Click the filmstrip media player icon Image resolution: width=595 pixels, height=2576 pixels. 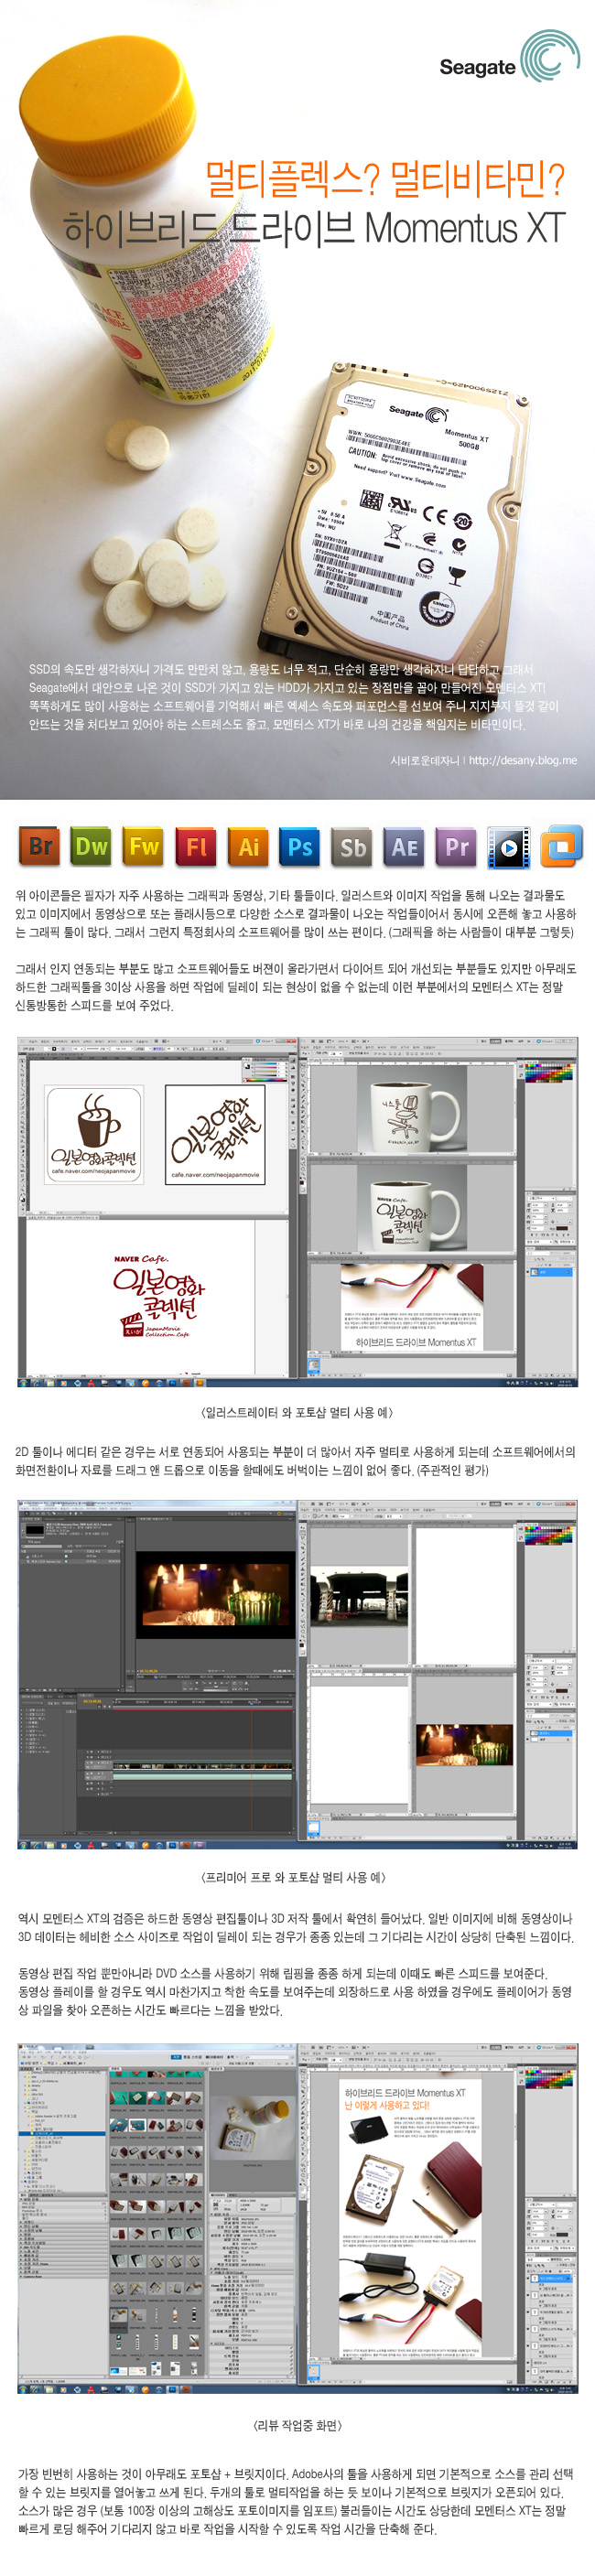[508, 848]
